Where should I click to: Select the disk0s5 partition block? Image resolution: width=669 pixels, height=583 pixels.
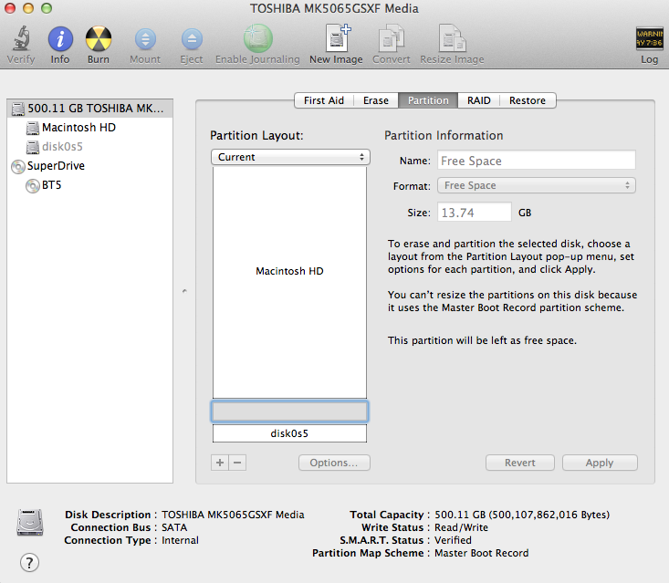(x=289, y=433)
